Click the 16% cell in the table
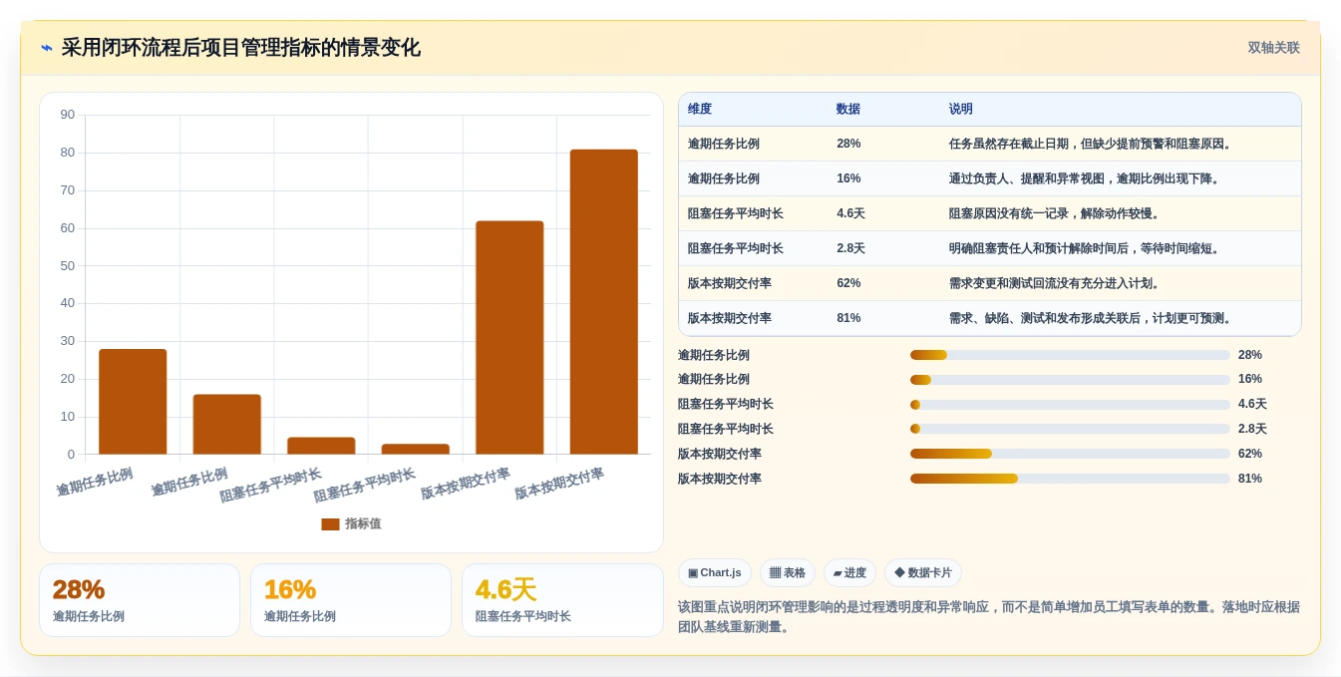Screen dimensions: 1341x677 tap(848, 179)
